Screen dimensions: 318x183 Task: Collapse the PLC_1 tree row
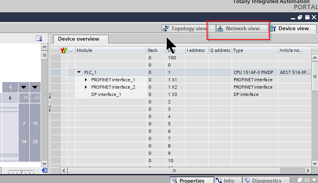click(79, 72)
